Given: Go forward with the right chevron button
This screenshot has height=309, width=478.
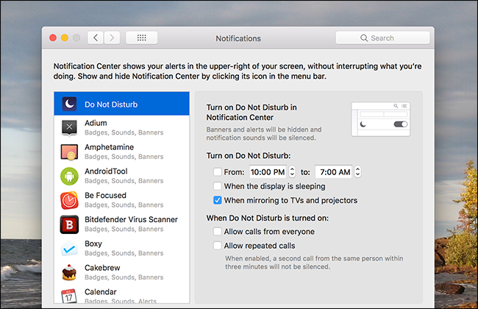Looking at the screenshot, I should (112, 38).
